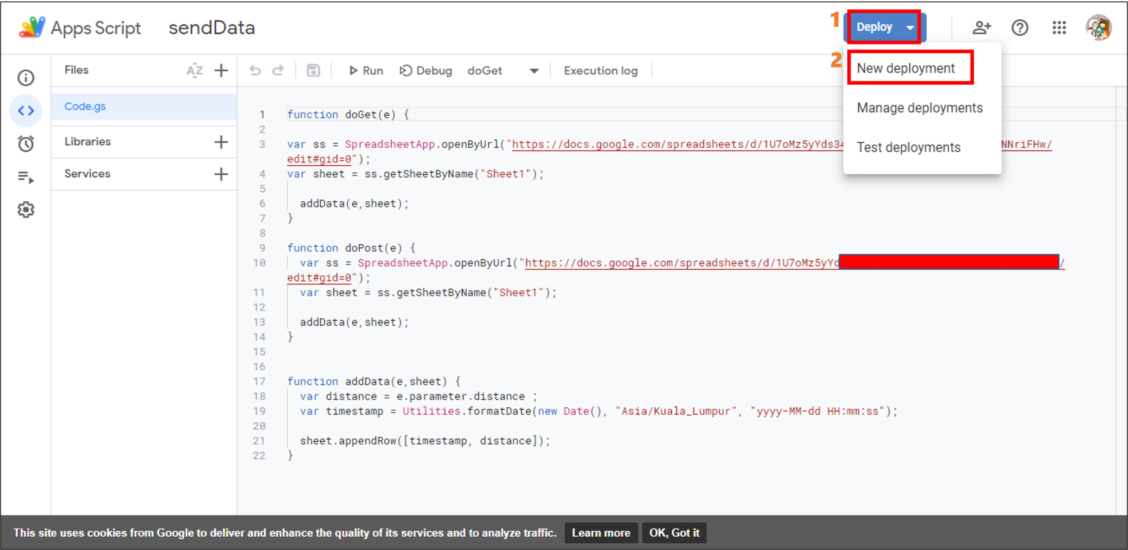The image size is (1128, 550).
Task: Click the Run button
Action: [366, 71]
